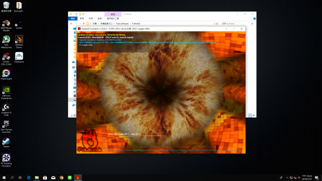The image size is (322, 181).
Task: Open GeForce Experience desktop icon
Action: [x=6, y=93]
